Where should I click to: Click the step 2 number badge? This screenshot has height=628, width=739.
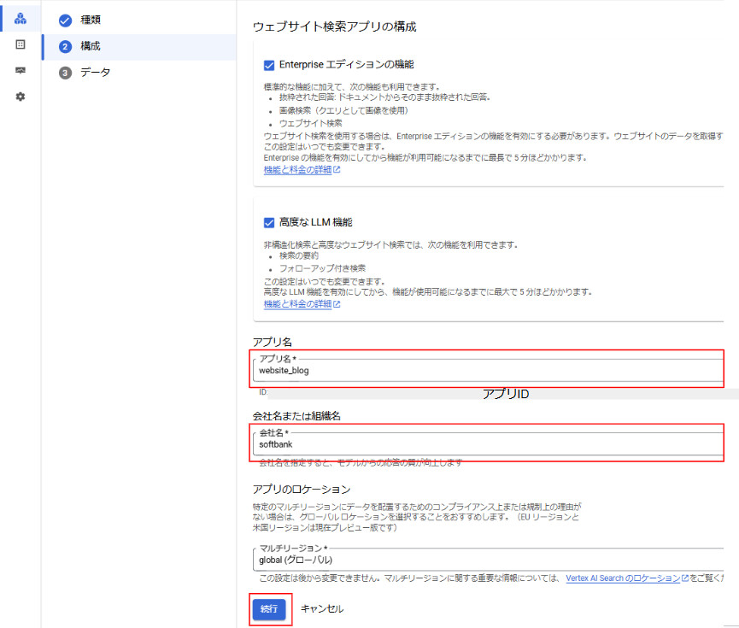coord(65,46)
